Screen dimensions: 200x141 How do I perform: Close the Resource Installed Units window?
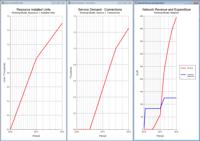63,3
